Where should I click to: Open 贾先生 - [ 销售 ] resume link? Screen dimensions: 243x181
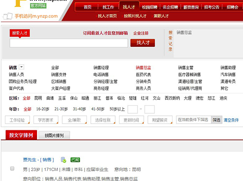coord(38,160)
